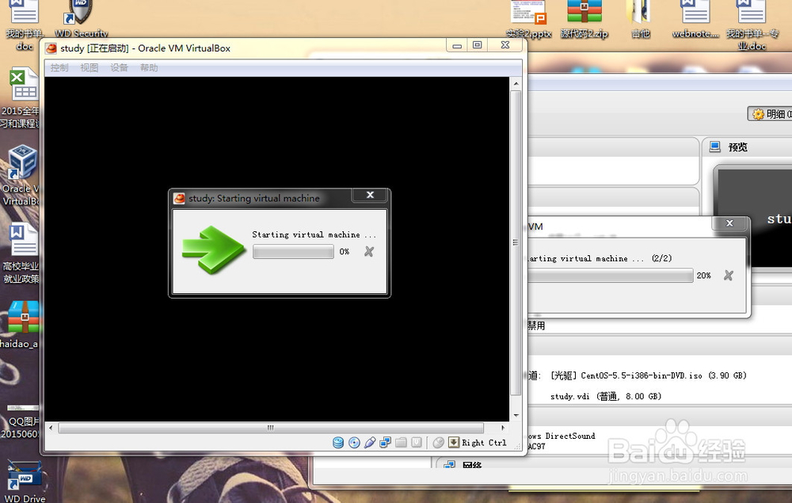The width and height of the screenshot is (792, 503).
Task: Open the 设备 menu
Action: (120, 67)
